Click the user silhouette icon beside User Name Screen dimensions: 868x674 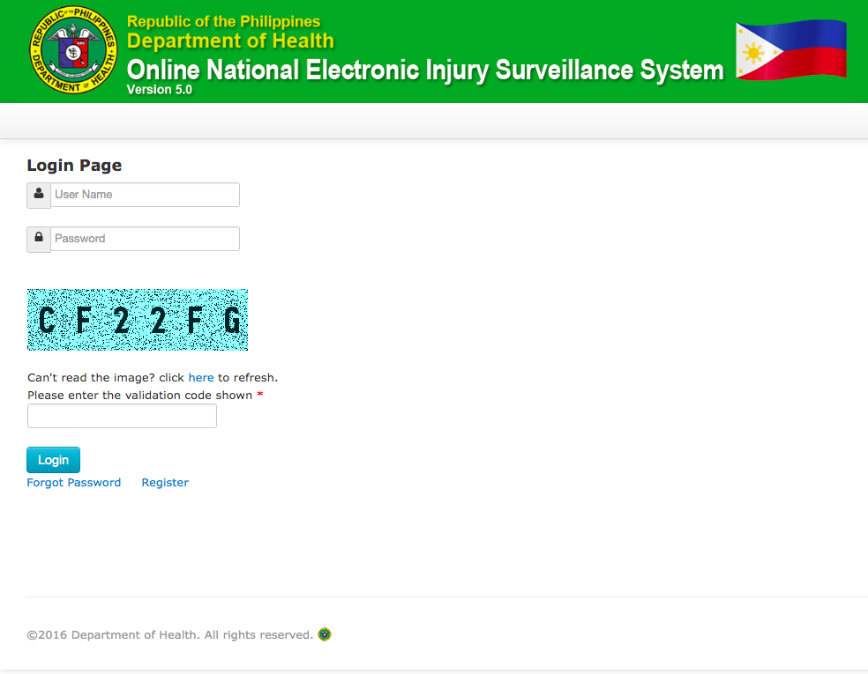point(39,196)
